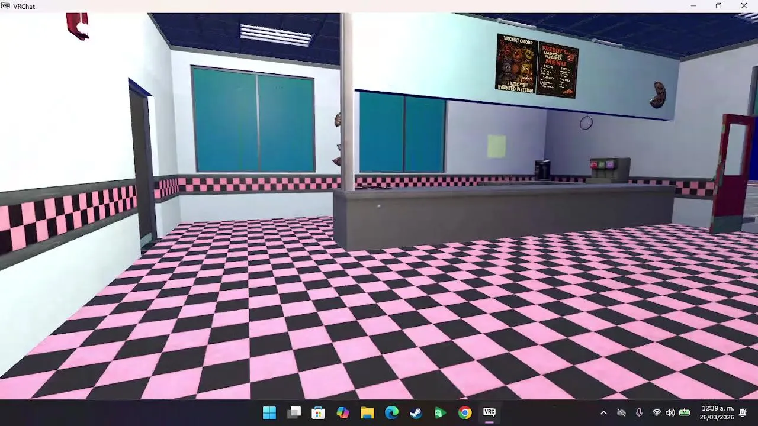The width and height of the screenshot is (758, 426).
Task: Open the volume control
Action: tap(670, 412)
